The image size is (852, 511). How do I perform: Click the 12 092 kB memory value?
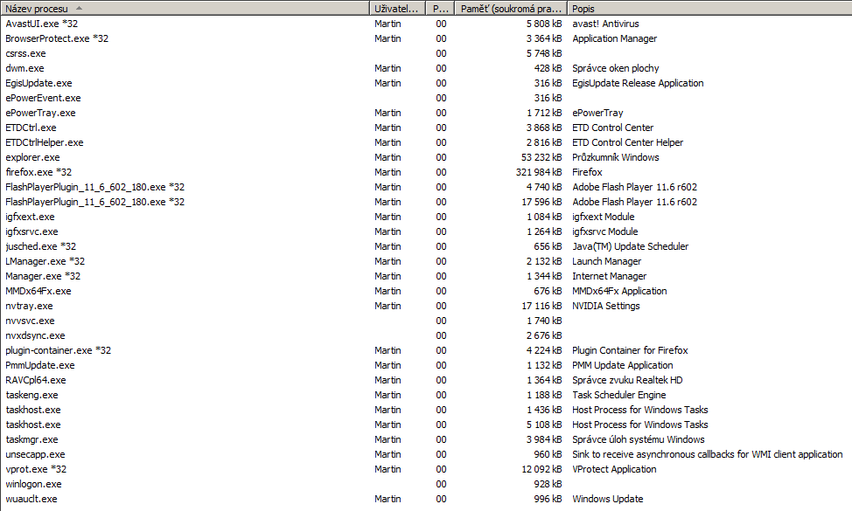click(x=541, y=469)
